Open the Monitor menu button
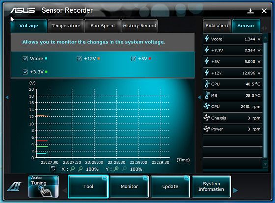The height and width of the screenshot is (203, 275). [x=129, y=186]
